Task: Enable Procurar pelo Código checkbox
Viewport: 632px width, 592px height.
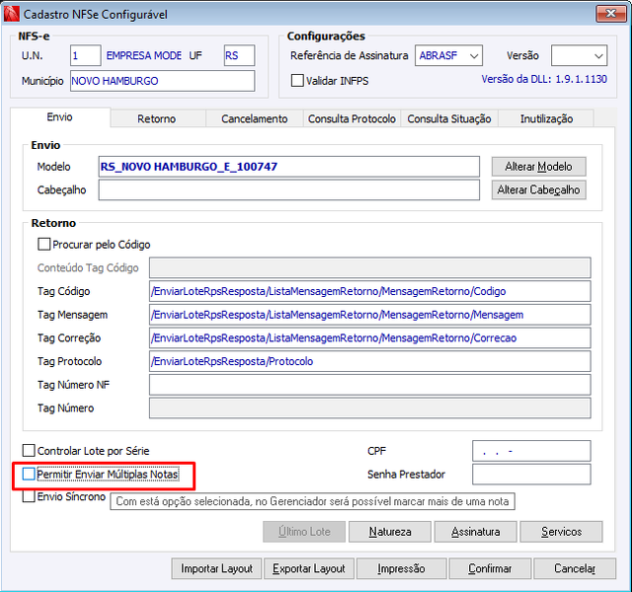Action: point(43,244)
